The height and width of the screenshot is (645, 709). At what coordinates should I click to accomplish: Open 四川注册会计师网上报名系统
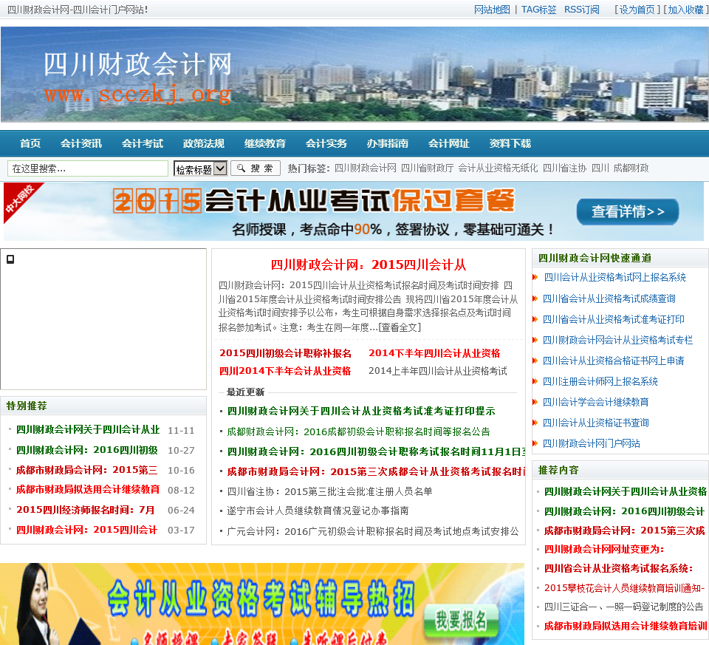tap(600, 381)
